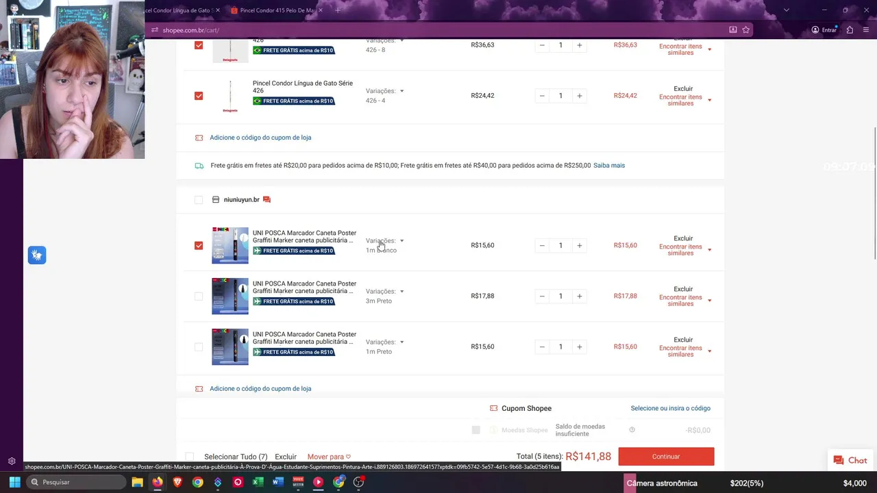Excluir the Pincel Condor 426 - 4 item
The width and height of the screenshot is (877, 493).
point(683,88)
